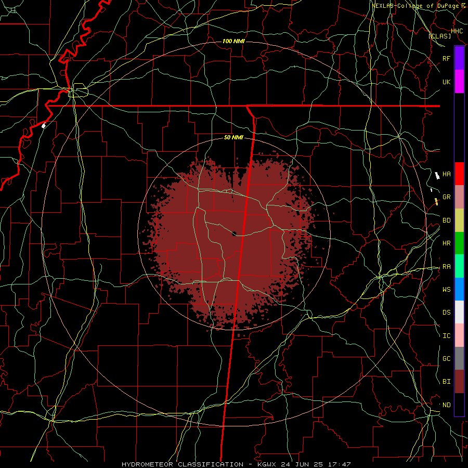The height and width of the screenshot is (468, 468).
Task: Click the yellow BD legend color swatch
Action: [459, 220]
